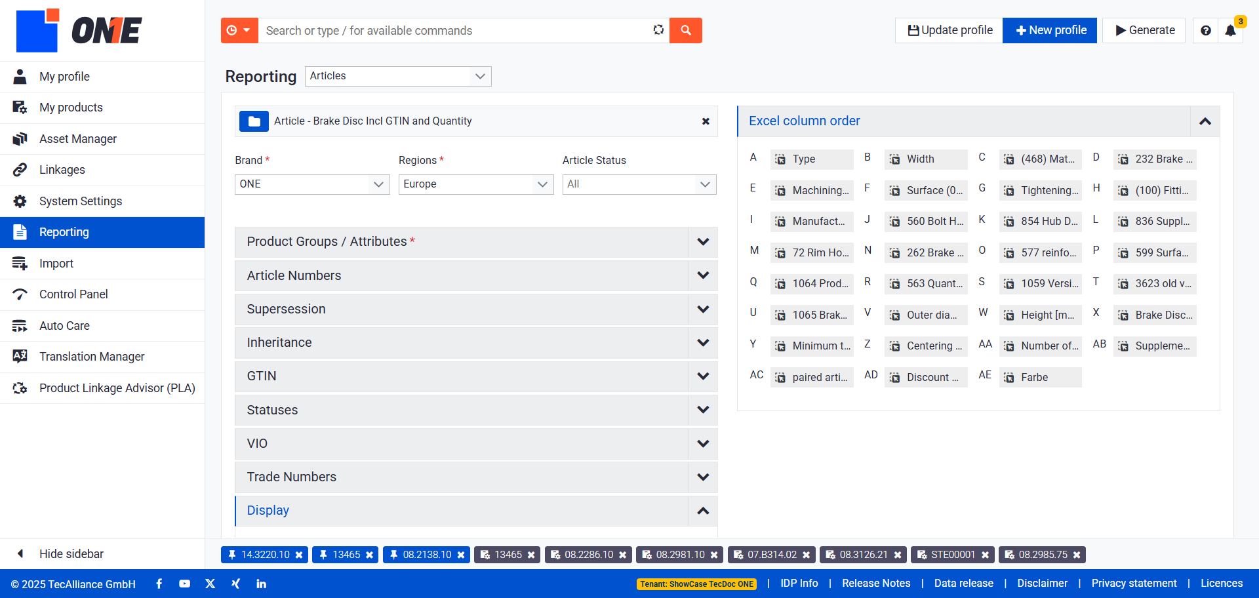Click the YouTube icon in the footer
Image resolution: width=1259 pixels, height=598 pixels.
click(x=184, y=584)
